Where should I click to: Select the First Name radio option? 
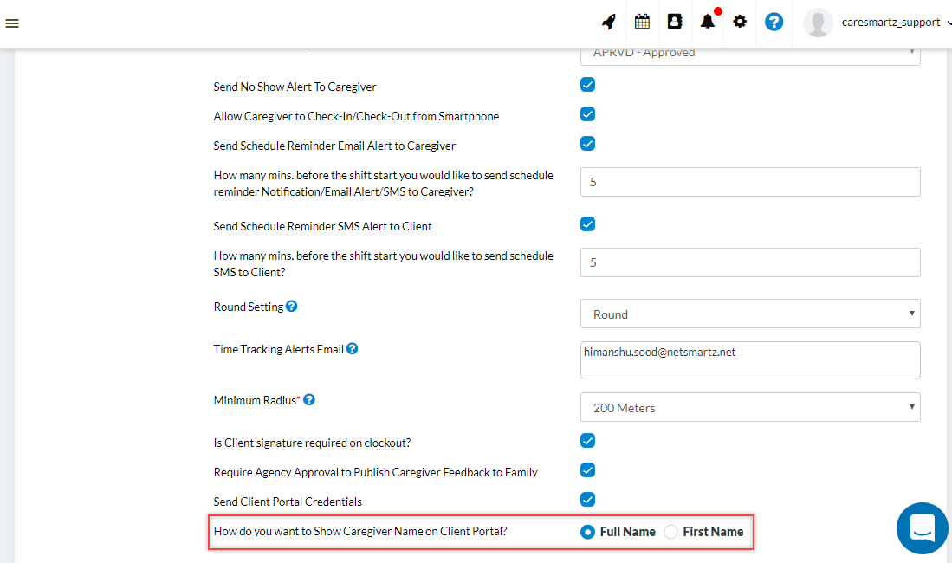[x=670, y=532]
